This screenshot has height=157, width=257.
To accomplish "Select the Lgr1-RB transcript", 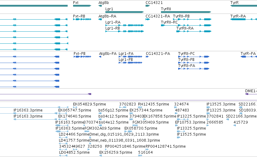I will pos(124,31).
